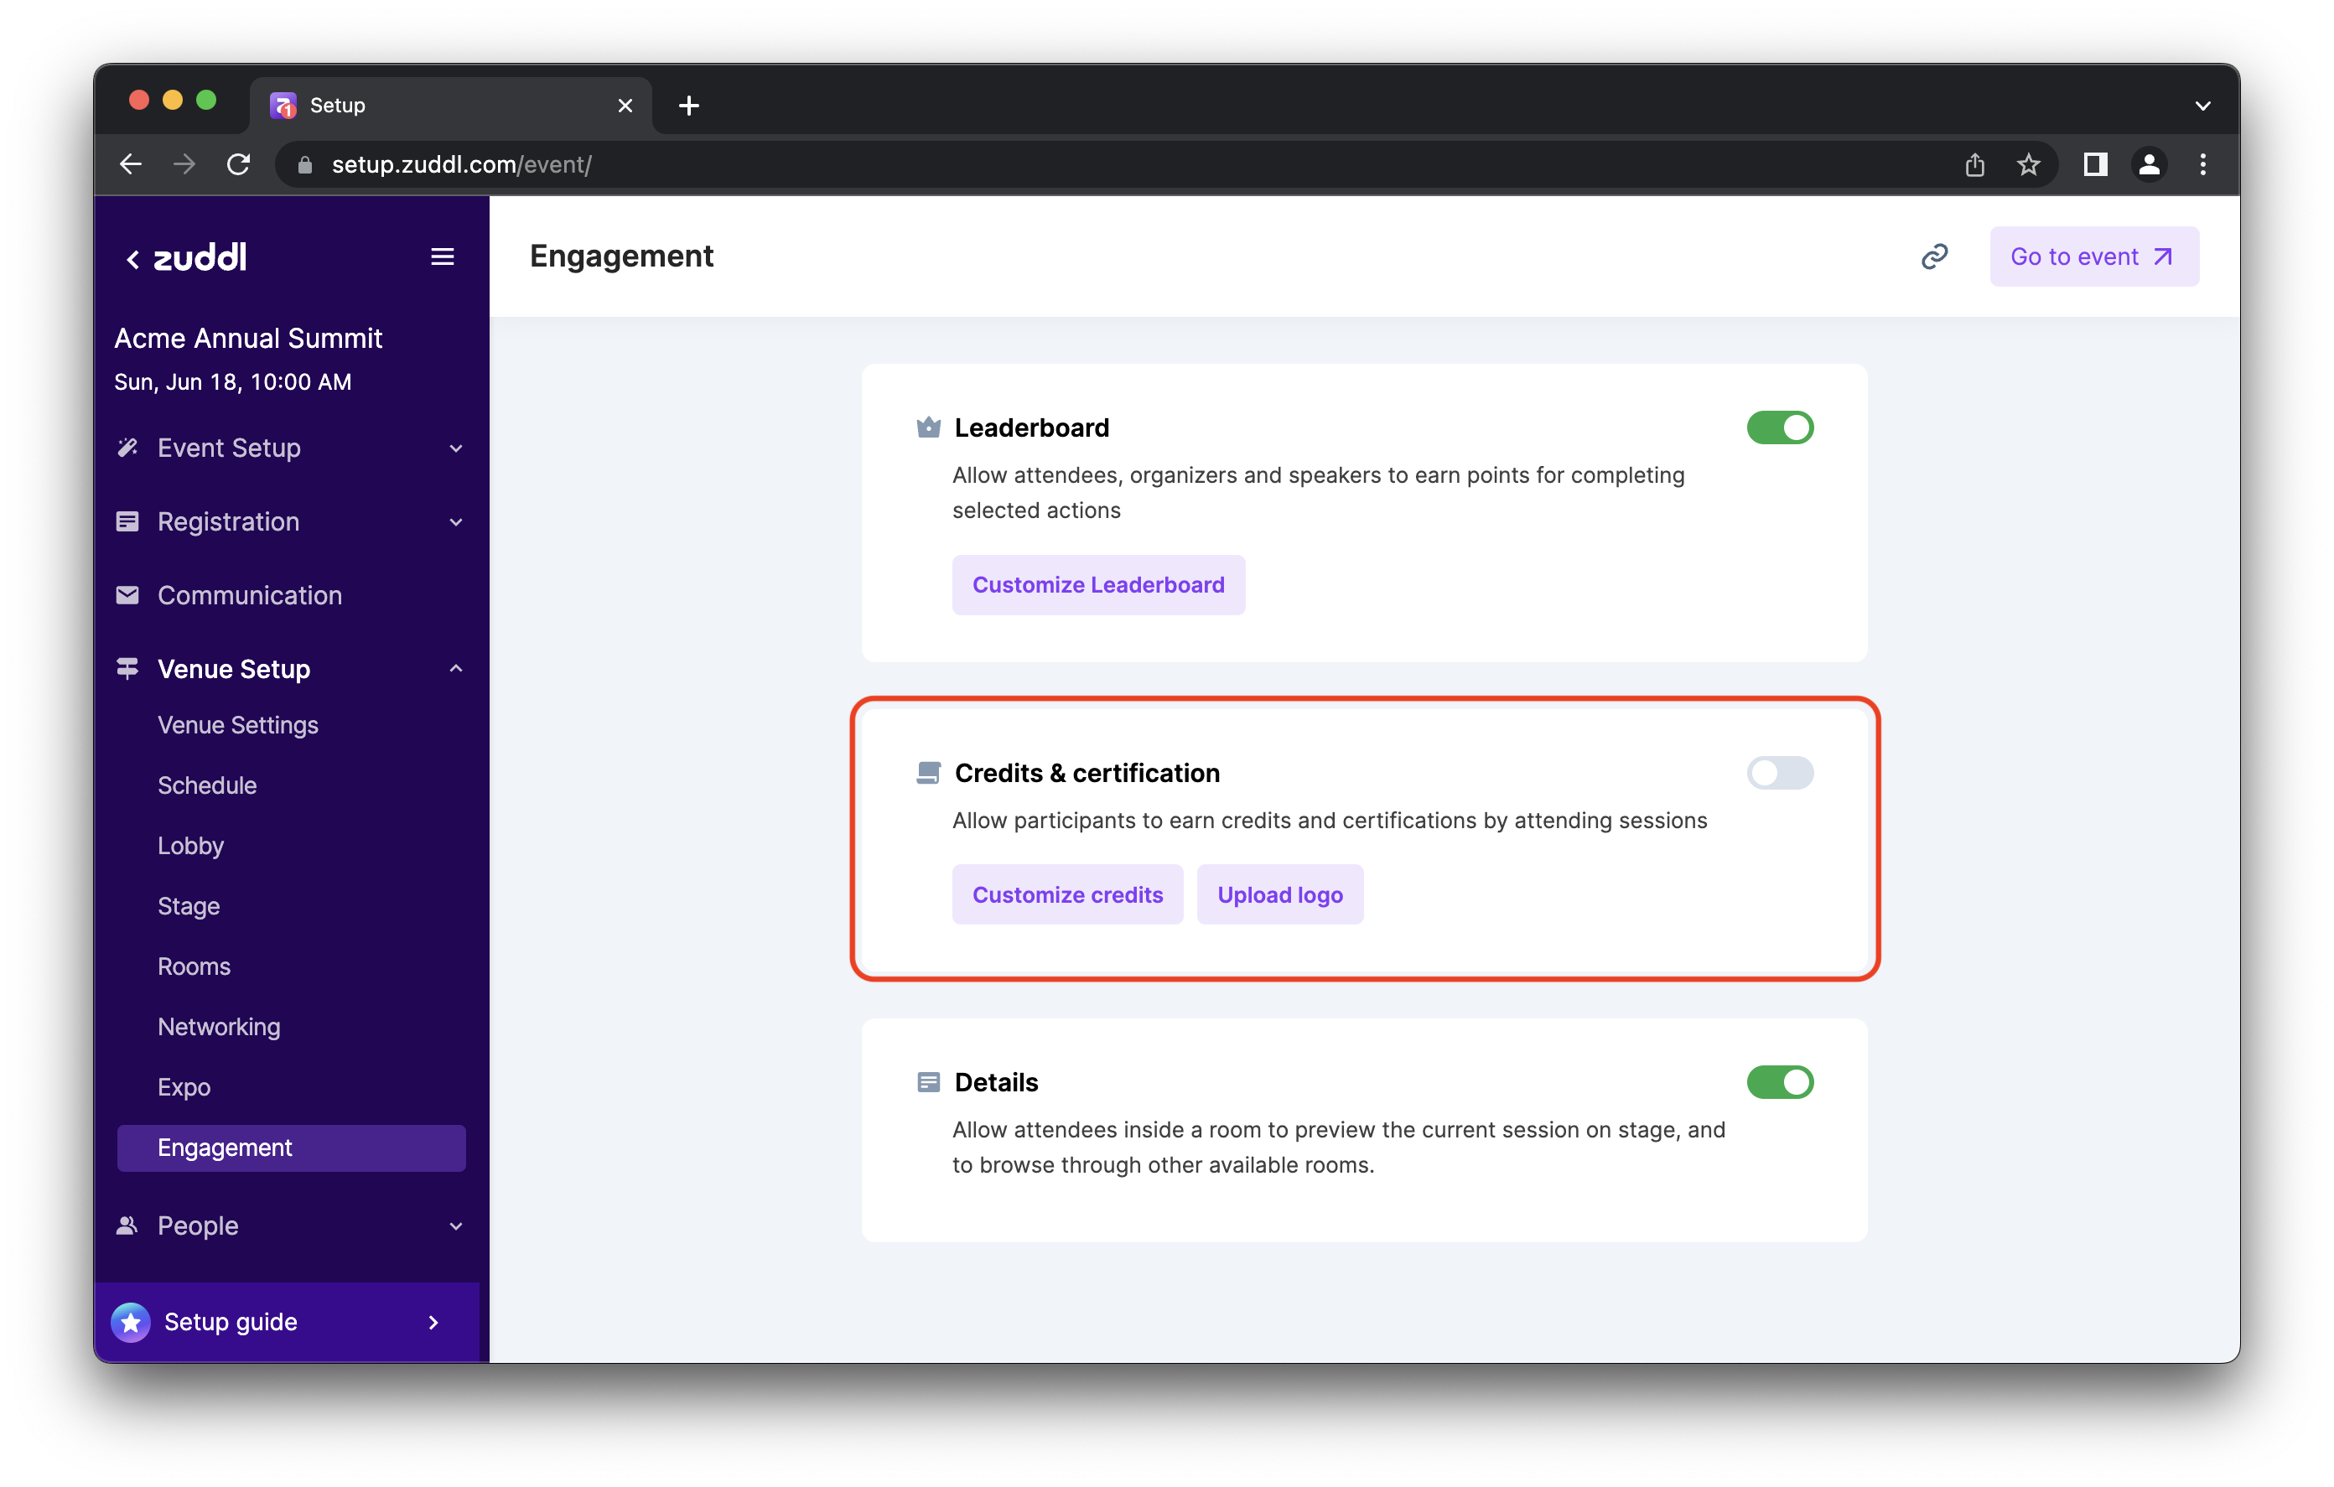Click the Setup guide star icon
This screenshot has width=2334, height=1487.
click(x=132, y=1320)
